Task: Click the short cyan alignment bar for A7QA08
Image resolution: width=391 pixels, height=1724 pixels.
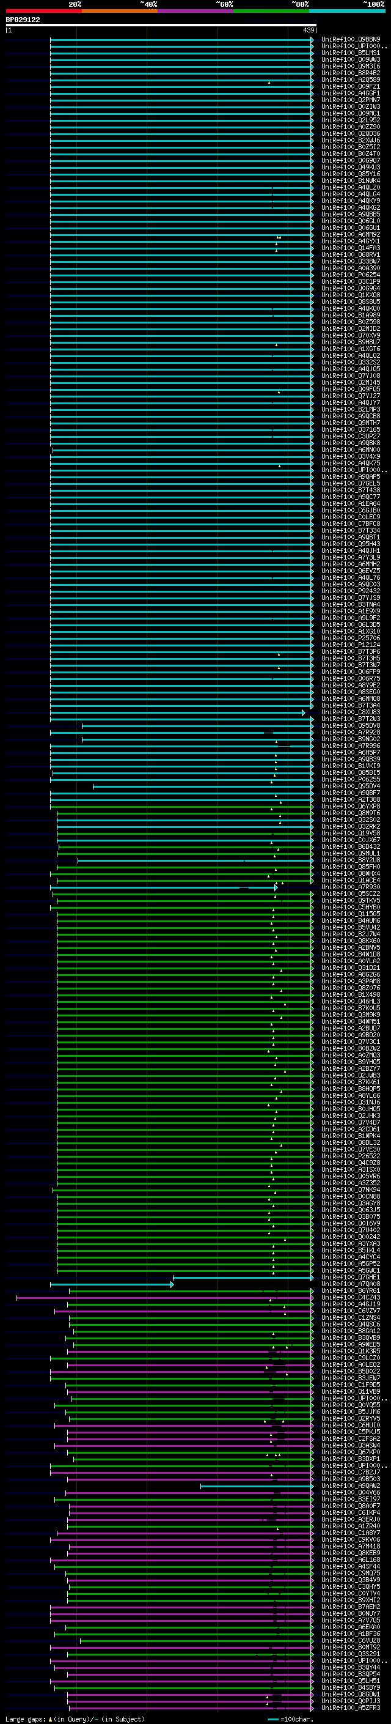Action: 112,1284
